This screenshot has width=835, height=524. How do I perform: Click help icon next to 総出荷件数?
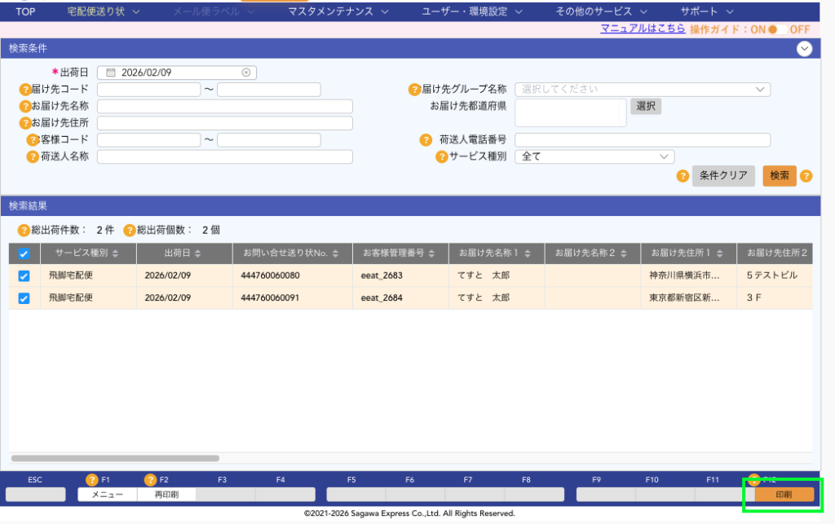click(24, 231)
